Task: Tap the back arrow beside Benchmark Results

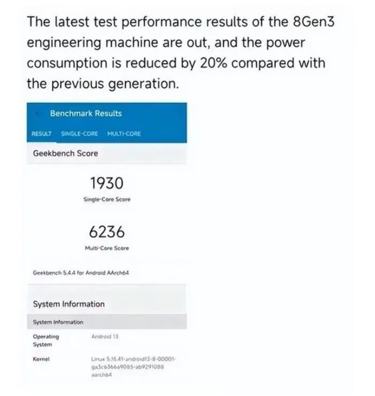Action: pos(38,114)
